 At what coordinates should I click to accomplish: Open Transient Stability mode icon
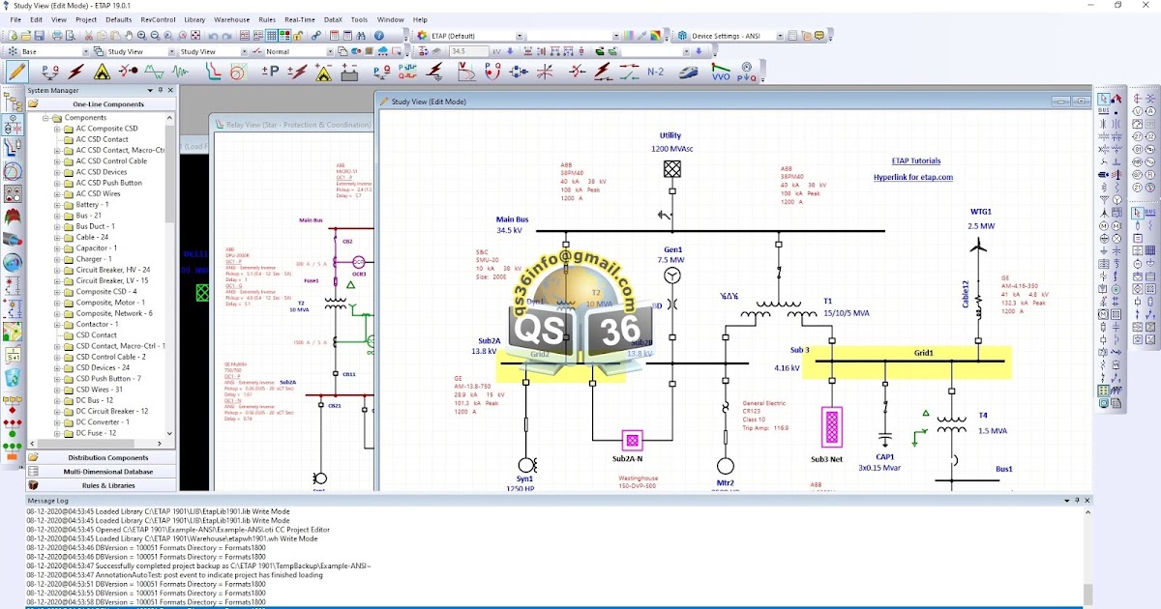pyautogui.click(x=180, y=72)
